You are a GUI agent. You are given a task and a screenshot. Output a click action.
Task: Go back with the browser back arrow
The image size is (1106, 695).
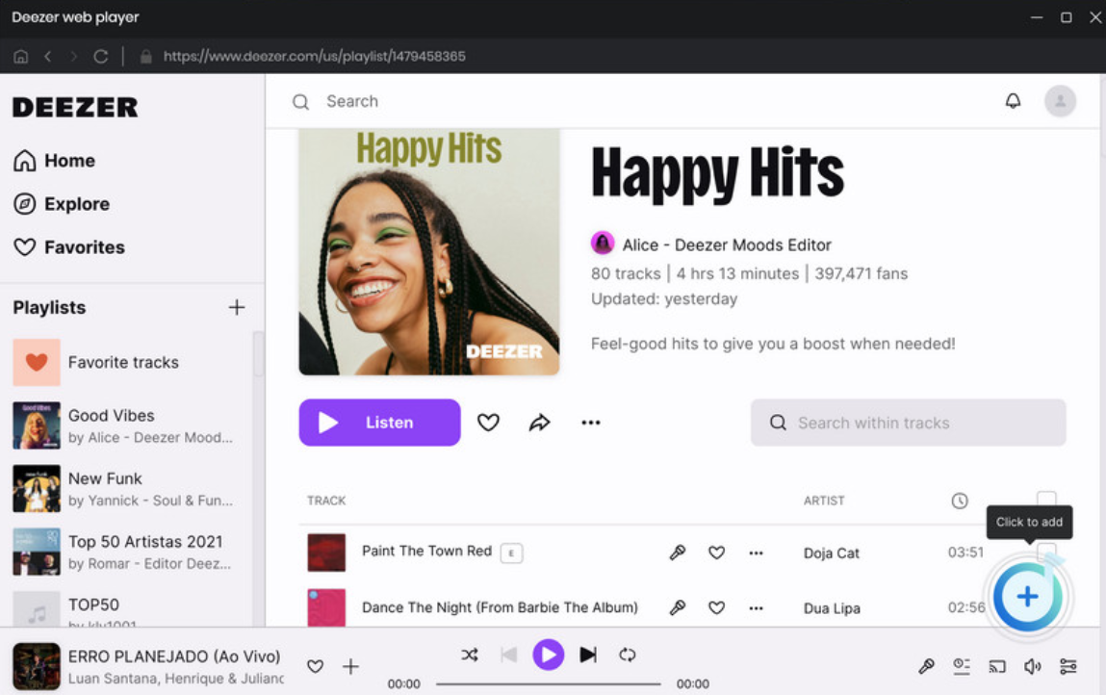click(x=48, y=57)
